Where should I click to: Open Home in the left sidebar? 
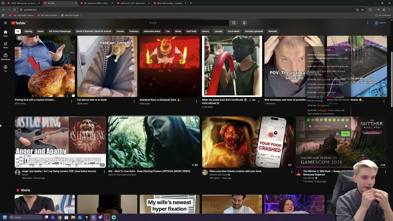[x=6, y=33]
